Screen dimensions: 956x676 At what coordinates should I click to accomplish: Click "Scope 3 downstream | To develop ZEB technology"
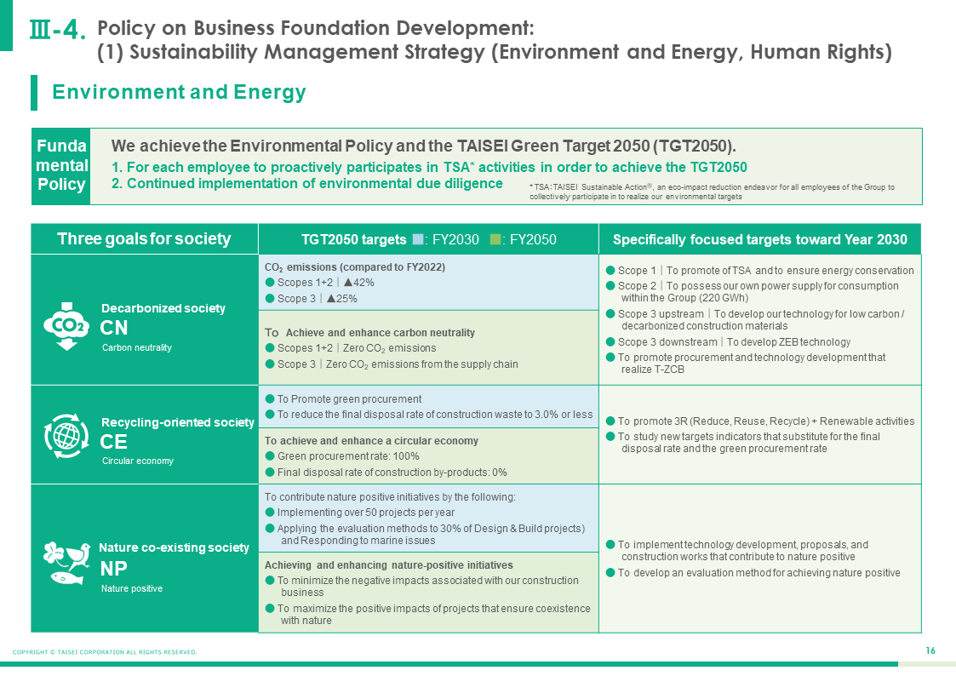(x=728, y=342)
